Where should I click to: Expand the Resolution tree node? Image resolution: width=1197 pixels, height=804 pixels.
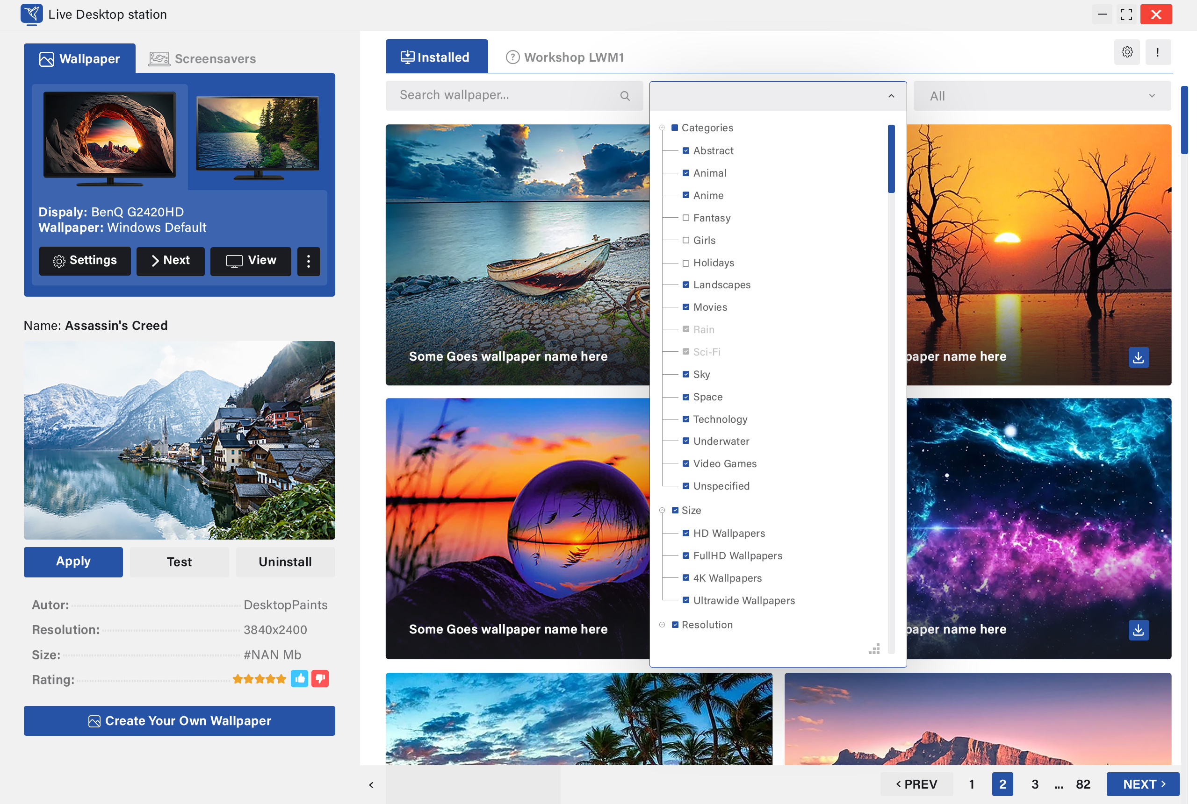point(662,625)
